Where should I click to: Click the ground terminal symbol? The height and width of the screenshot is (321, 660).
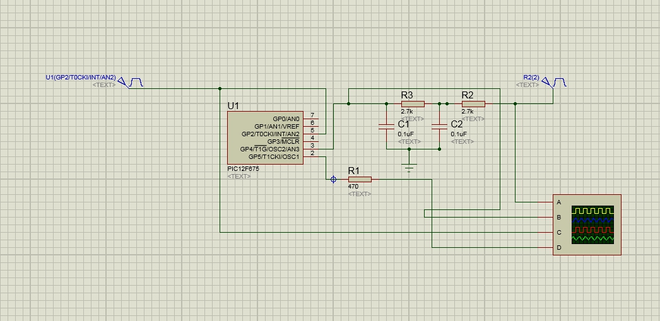click(410, 166)
